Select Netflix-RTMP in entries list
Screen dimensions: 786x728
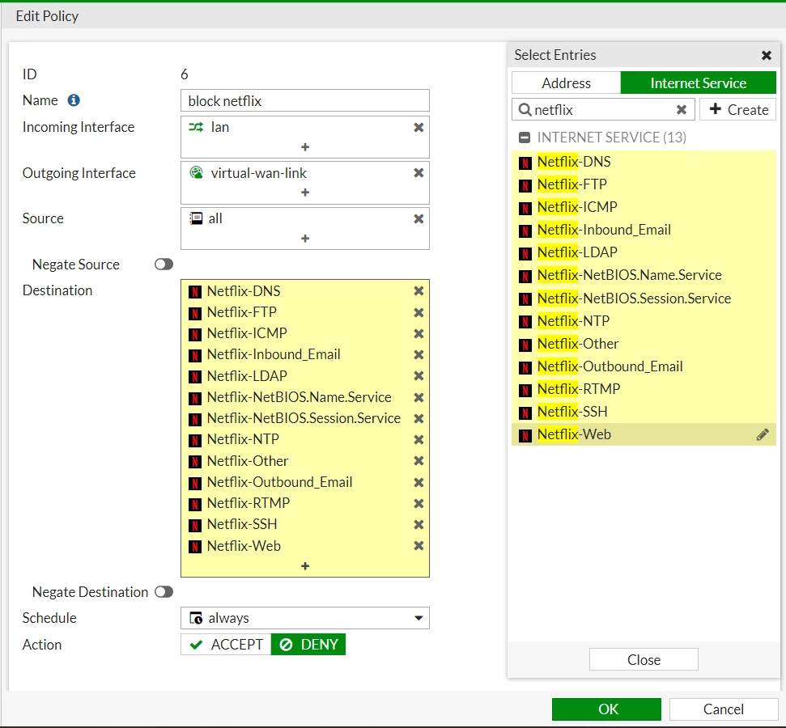click(x=644, y=389)
